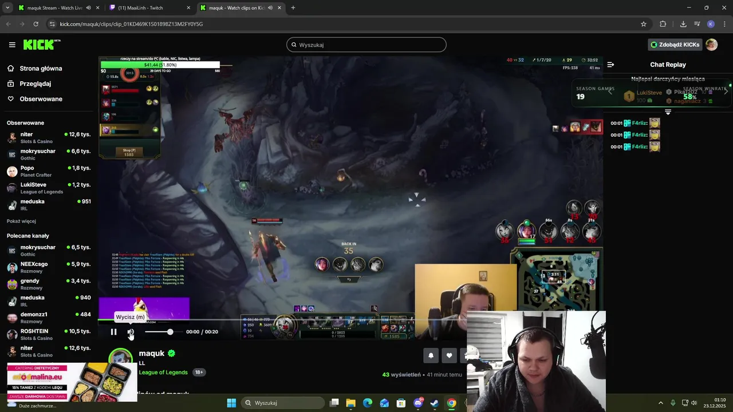Collapse Chat Replay panel icon
This screenshot has width=733, height=412.
pos(610,65)
